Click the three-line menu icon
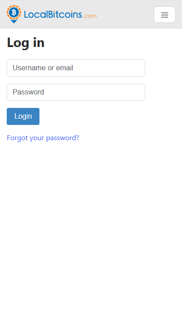The width and height of the screenshot is (182, 313). 165,15
